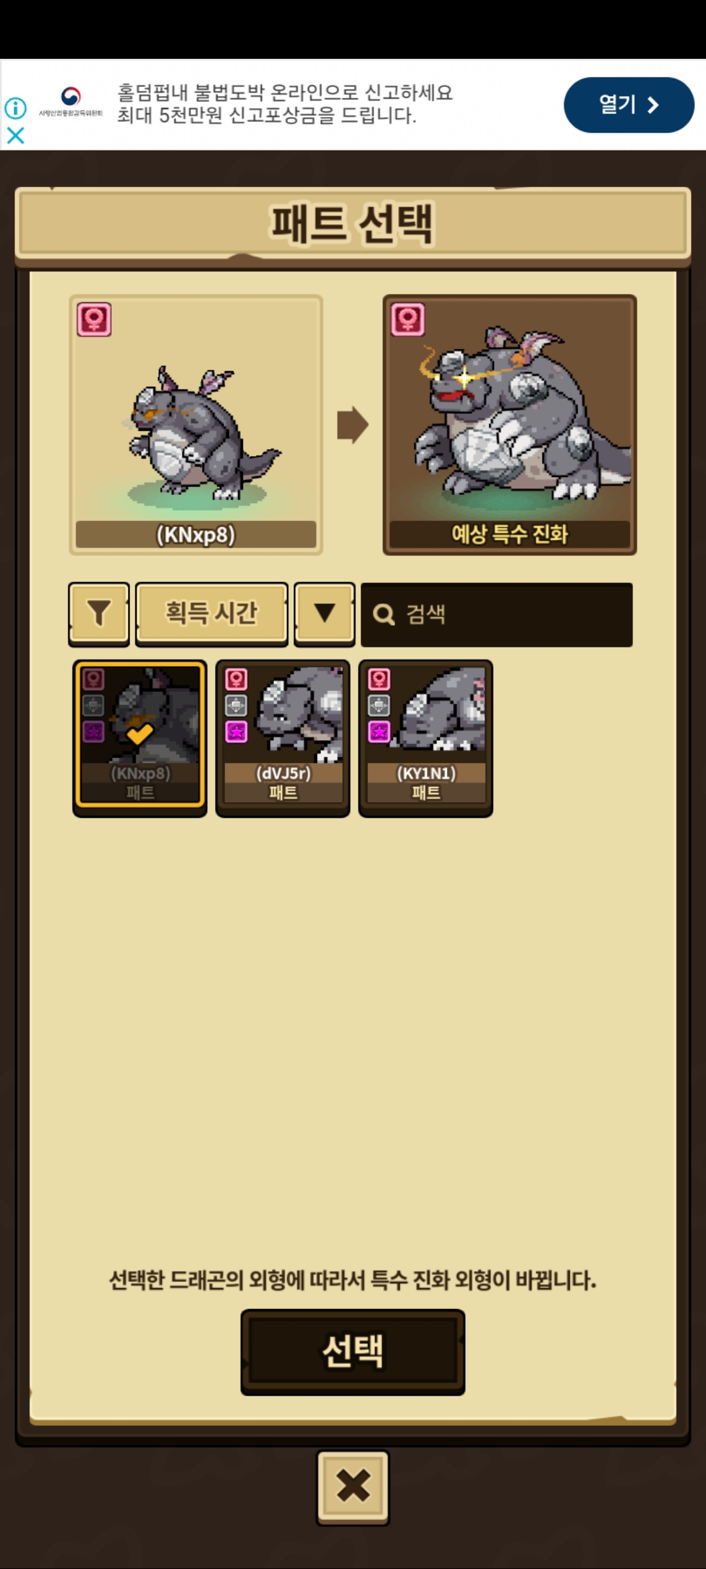Tap female icon on expected evolution preview

pyautogui.click(x=408, y=319)
